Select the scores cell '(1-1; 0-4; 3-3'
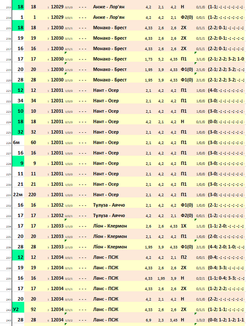 (x=226, y=278)
